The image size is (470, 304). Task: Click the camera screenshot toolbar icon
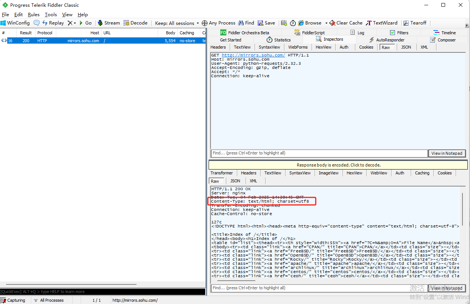(284, 23)
